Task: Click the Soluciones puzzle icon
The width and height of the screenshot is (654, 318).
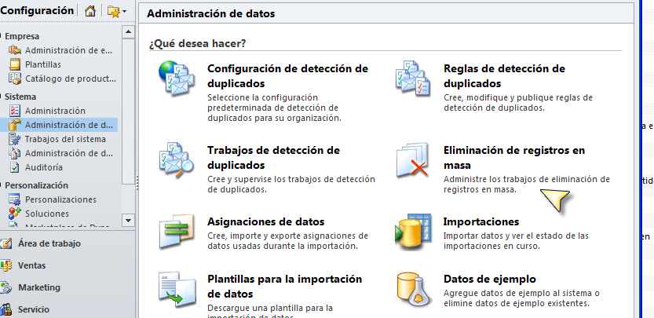Action: pos(15,214)
